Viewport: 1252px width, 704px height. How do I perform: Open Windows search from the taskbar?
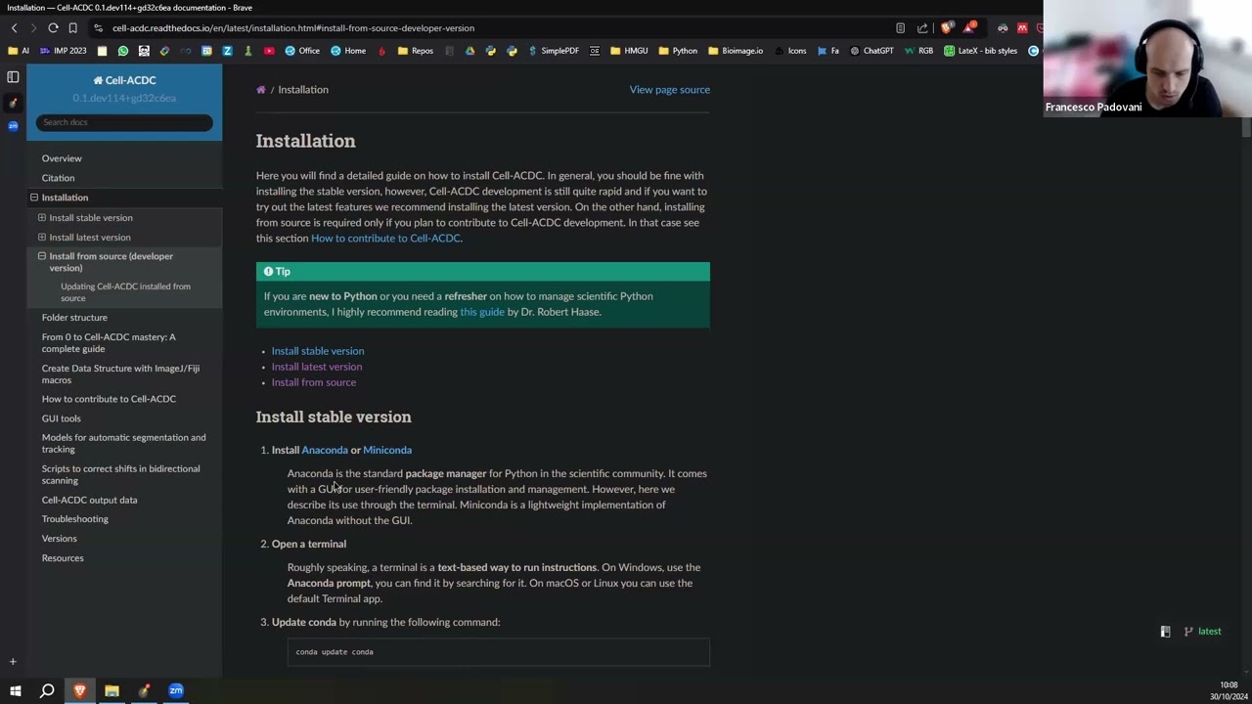pyautogui.click(x=47, y=691)
